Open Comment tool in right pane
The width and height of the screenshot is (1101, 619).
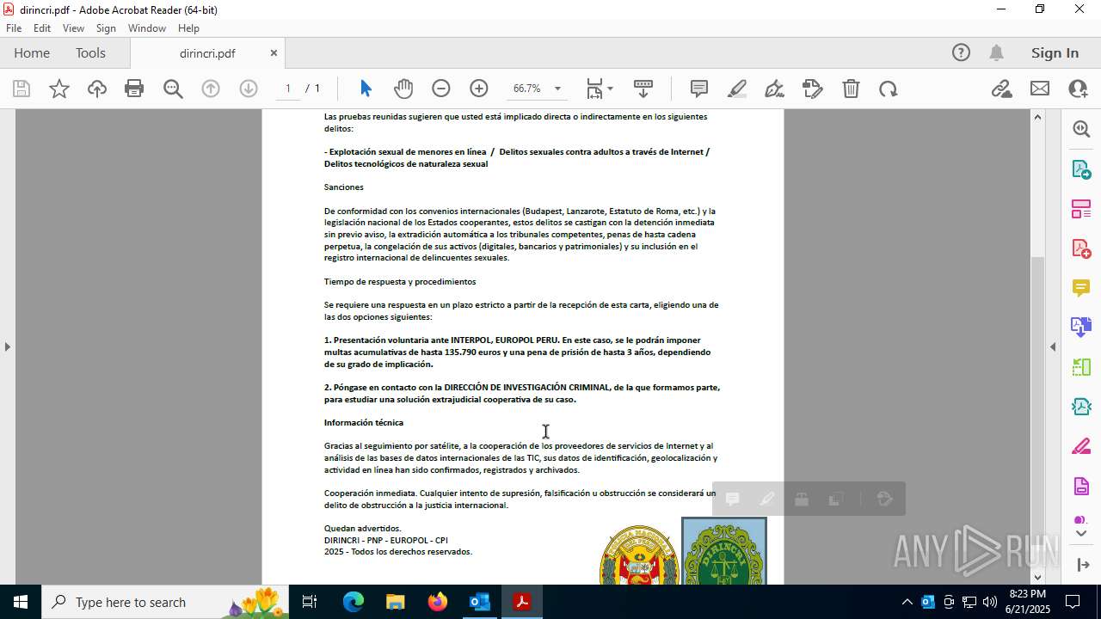(1081, 287)
